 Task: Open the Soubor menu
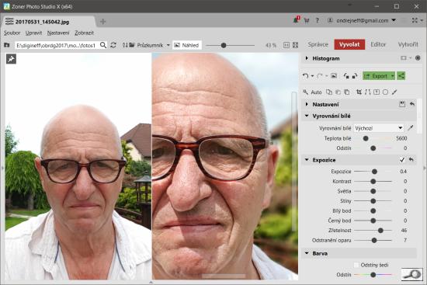(x=12, y=33)
